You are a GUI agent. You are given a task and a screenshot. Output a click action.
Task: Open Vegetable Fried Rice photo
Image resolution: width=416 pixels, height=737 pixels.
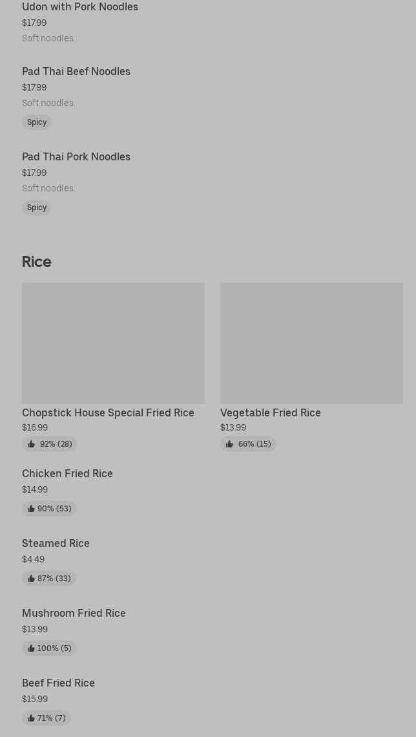[x=312, y=343]
